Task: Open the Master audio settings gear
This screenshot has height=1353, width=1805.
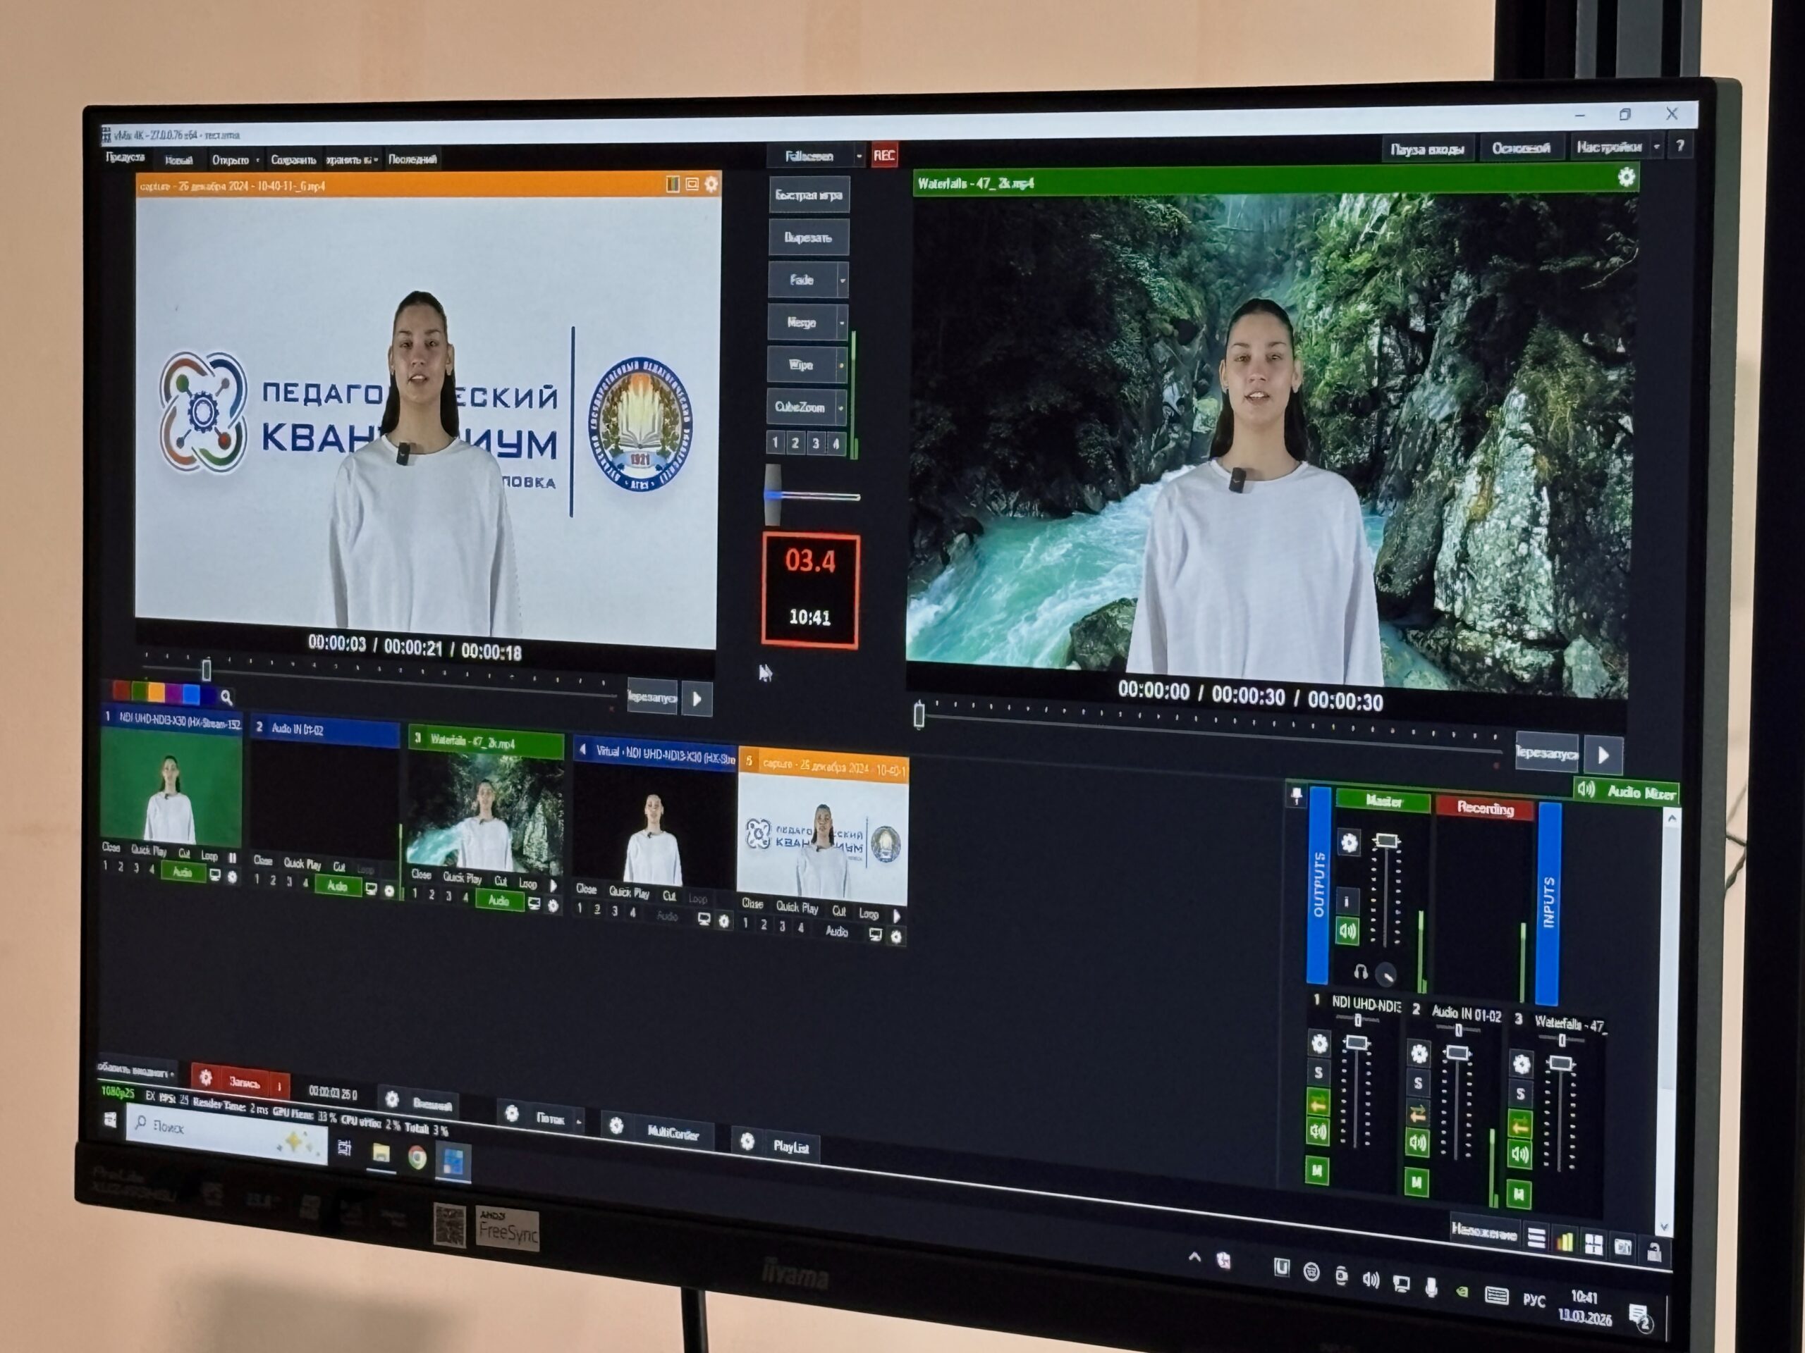Action: coord(1349,841)
